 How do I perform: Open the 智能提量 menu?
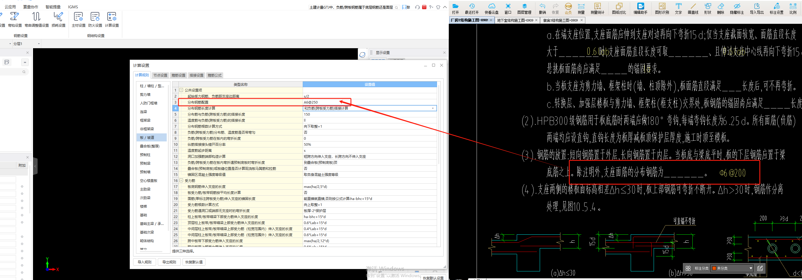53,7
